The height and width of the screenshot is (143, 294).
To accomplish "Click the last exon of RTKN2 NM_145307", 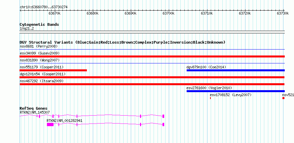I will [x=163, y=116].
